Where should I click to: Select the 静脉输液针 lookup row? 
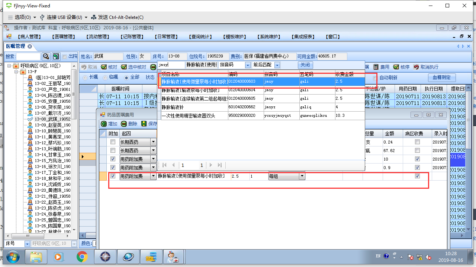click(x=262, y=107)
